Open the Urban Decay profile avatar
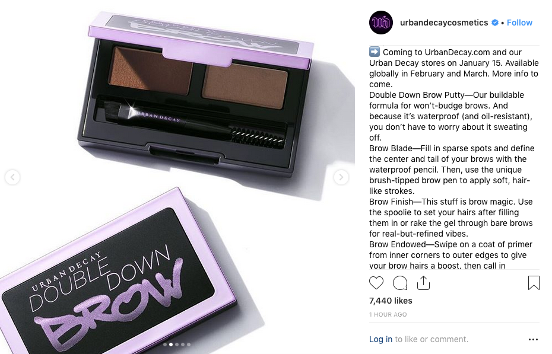This screenshot has width=552, height=354. point(381,23)
